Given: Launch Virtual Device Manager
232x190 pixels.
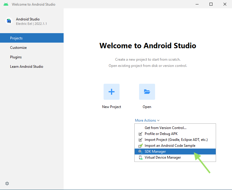Looking at the screenshot, I should point(175,157).
